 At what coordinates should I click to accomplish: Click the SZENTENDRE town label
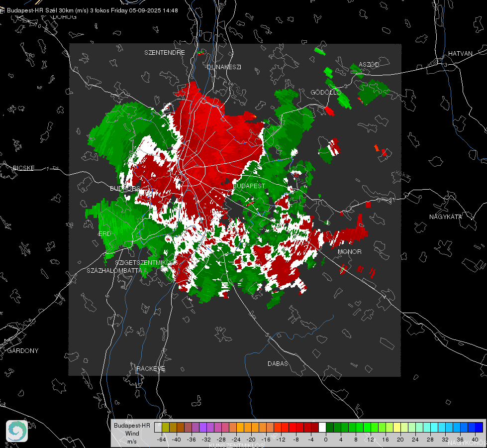(x=165, y=53)
